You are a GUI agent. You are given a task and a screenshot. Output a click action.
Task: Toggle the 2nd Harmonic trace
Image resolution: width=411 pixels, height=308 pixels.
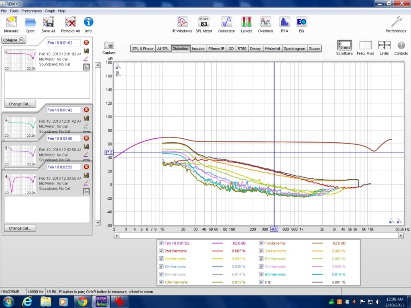161,251
